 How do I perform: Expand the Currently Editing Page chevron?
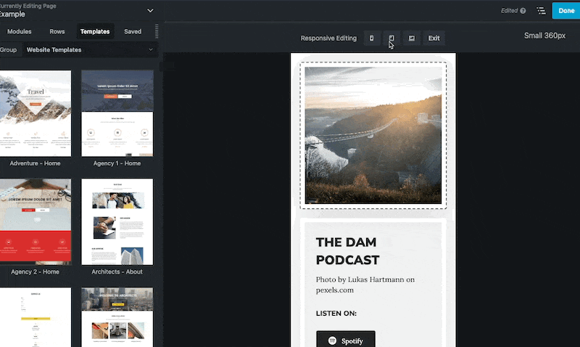150,10
